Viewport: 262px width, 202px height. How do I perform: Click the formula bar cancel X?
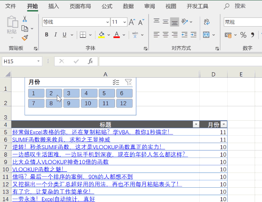click(62, 61)
